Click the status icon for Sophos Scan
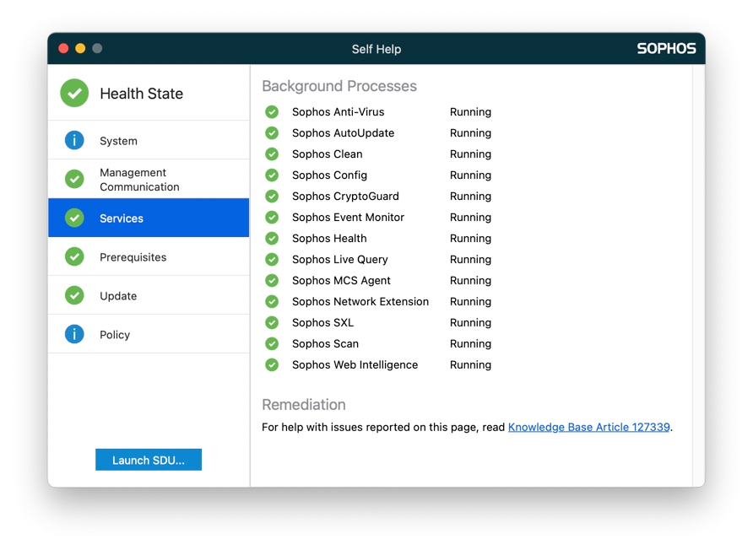This screenshot has width=753, height=550. (272, 343)
